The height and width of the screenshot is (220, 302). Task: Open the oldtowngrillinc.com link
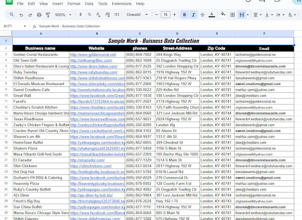[x=91, y=60]
